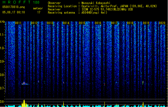Click the 0.7 frequency axis label
Image resolution: width=168 pixels, height=107 pixels.
pos(2,88)
